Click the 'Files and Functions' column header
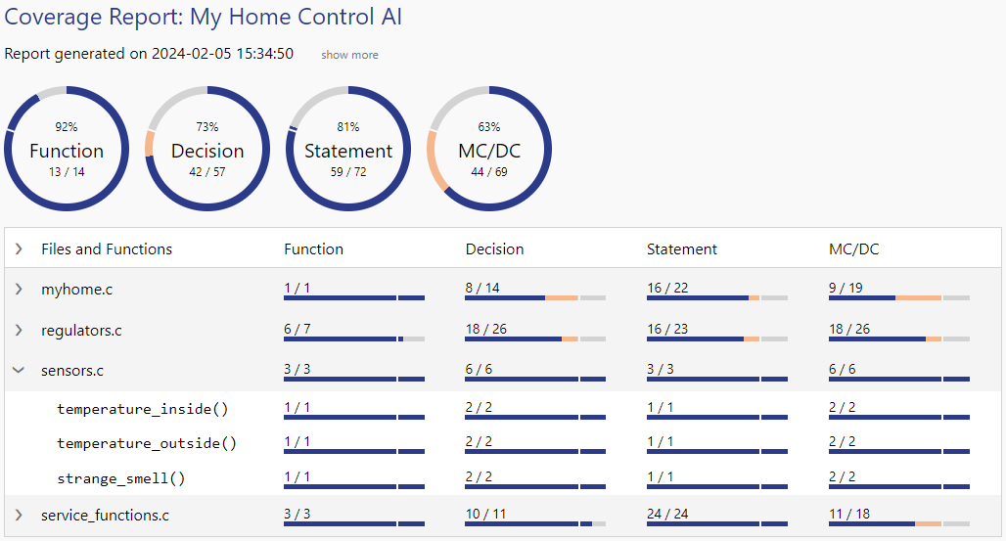Screen dimensions: 1006x541 107,249
